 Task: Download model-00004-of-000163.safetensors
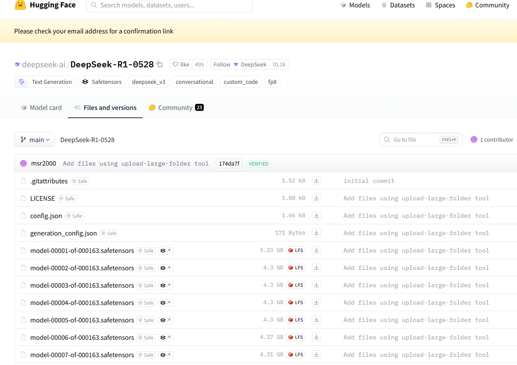(x=316, y=303)
